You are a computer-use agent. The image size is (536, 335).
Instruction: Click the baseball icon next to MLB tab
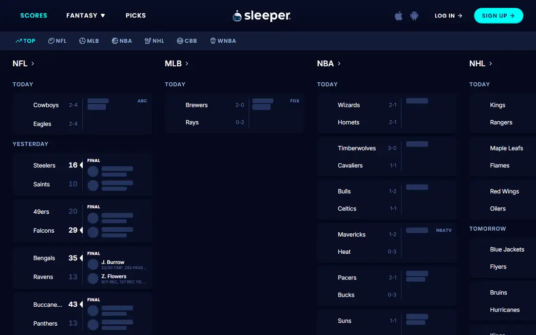[x=82, y=40]
